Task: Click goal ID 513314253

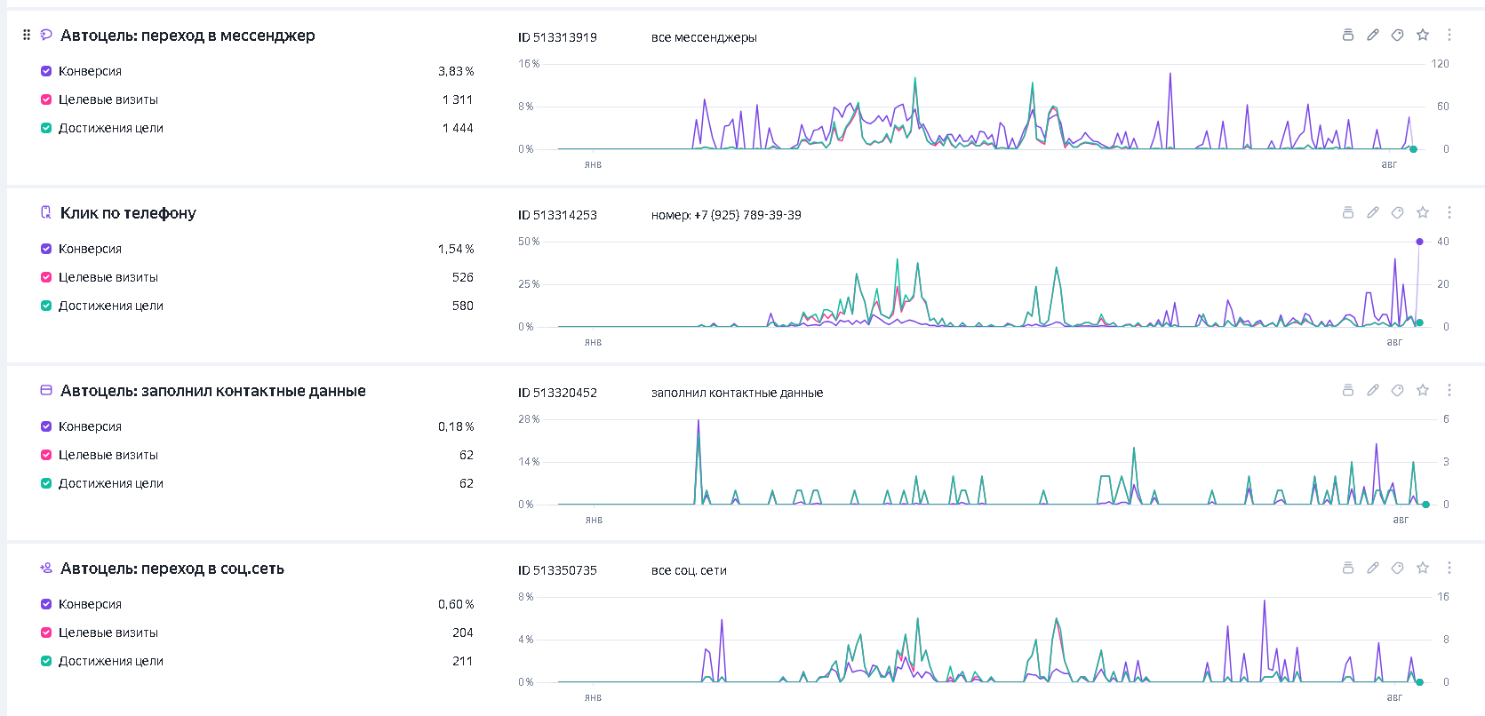Action: coord(557,215)
